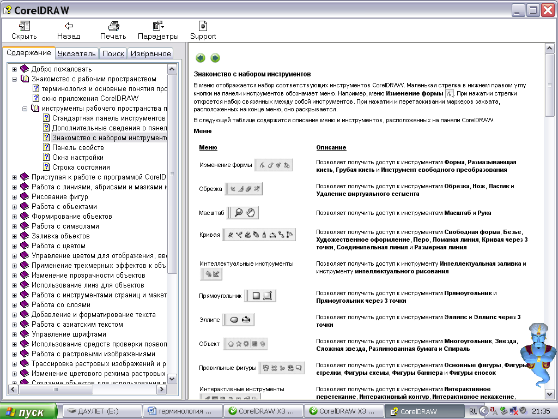This screenshot has height=419, width=558.
Task: Collapse инструменты рабочего пространства subsection
Action: pos(25,109)
